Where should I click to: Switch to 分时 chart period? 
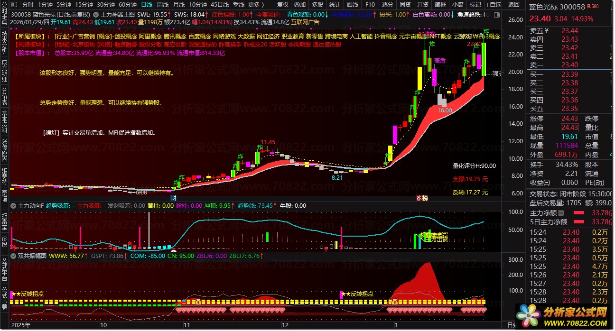[x=28, y=4]
